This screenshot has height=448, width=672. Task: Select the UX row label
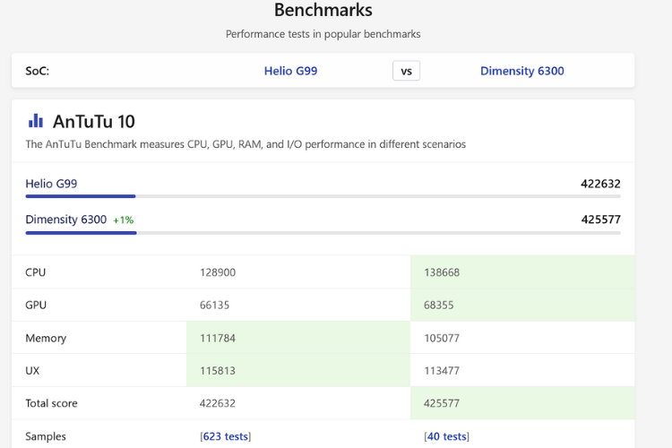point(32,370)
